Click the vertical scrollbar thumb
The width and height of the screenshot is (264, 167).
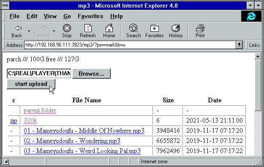click(x=258, y=85)
